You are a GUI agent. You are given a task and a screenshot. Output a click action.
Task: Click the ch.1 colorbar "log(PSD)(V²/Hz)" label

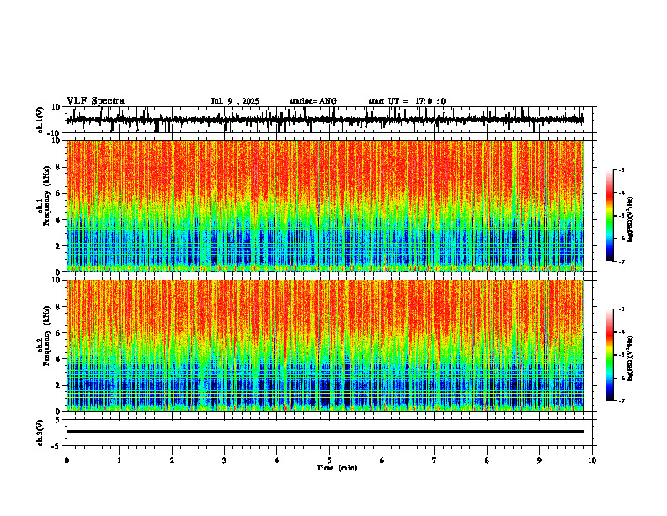631,219
